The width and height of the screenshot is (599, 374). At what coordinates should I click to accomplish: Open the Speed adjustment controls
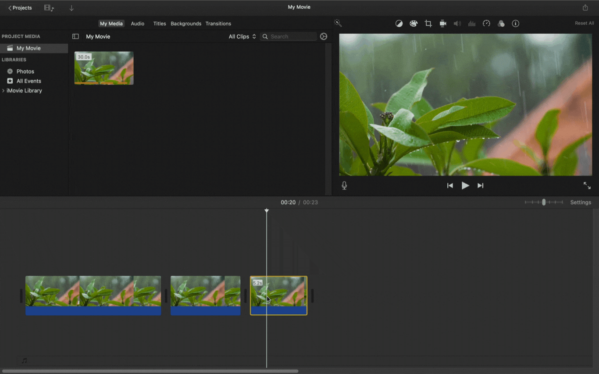pos(486,23)
